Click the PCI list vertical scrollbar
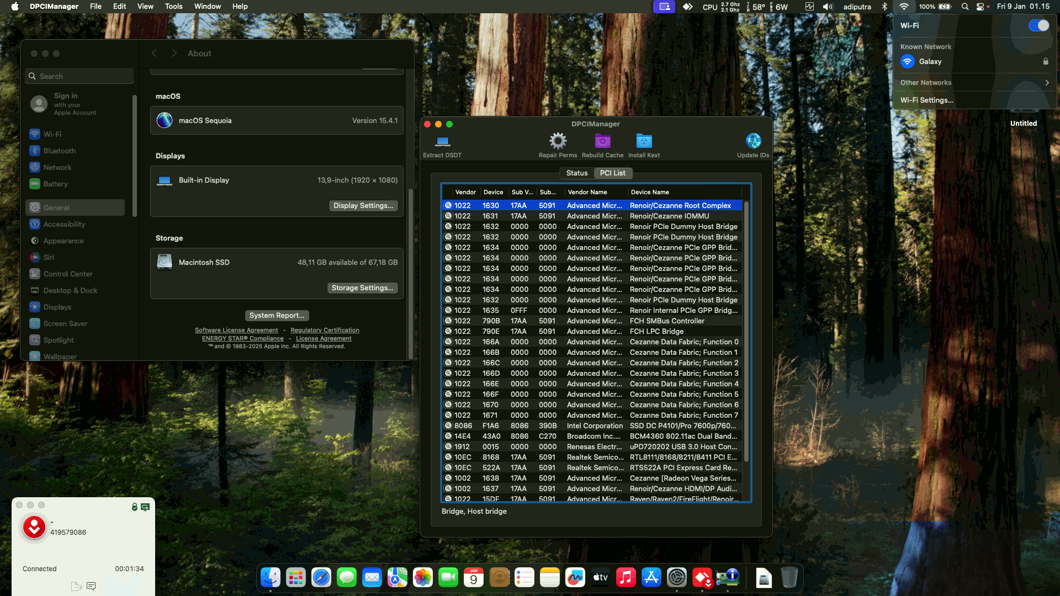Viewport: 1060px width, 596px height. tap(746, 331)
